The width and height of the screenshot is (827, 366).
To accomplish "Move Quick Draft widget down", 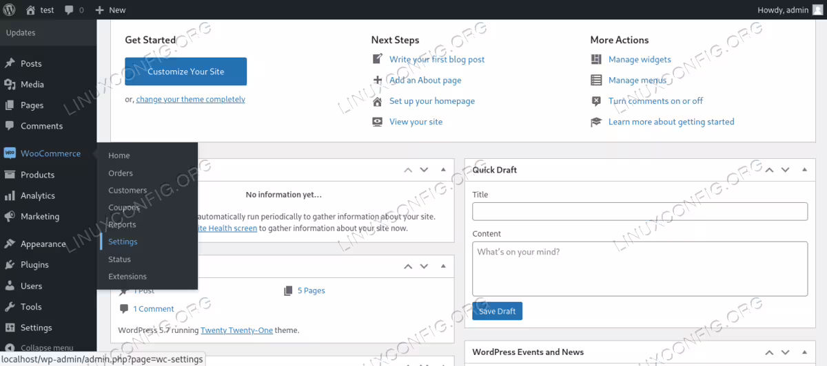I will [x=786, y=170].
